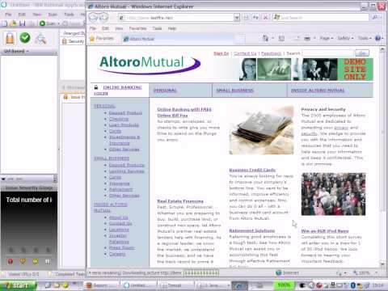Open the View menu in Internet Explorer
388x291 pixels.
point(119,28)
